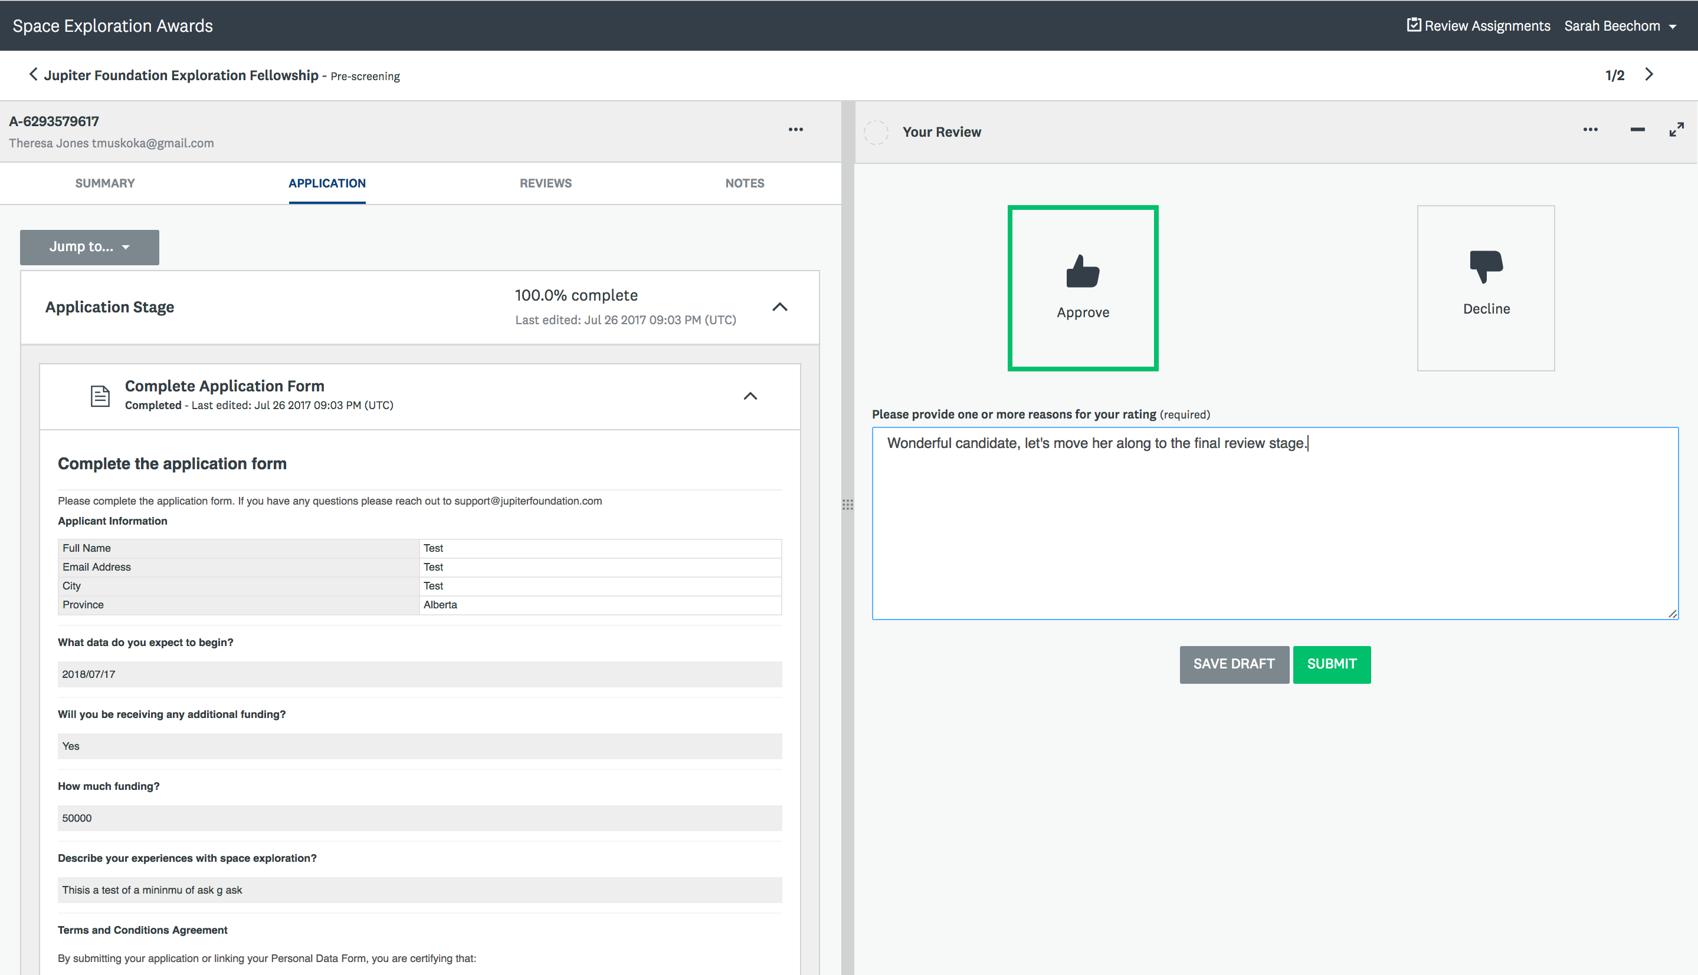This screenshot has width=1698, height=975.
Task: Click the Complete Application Form document icon
Action: [x=100, y=396]
